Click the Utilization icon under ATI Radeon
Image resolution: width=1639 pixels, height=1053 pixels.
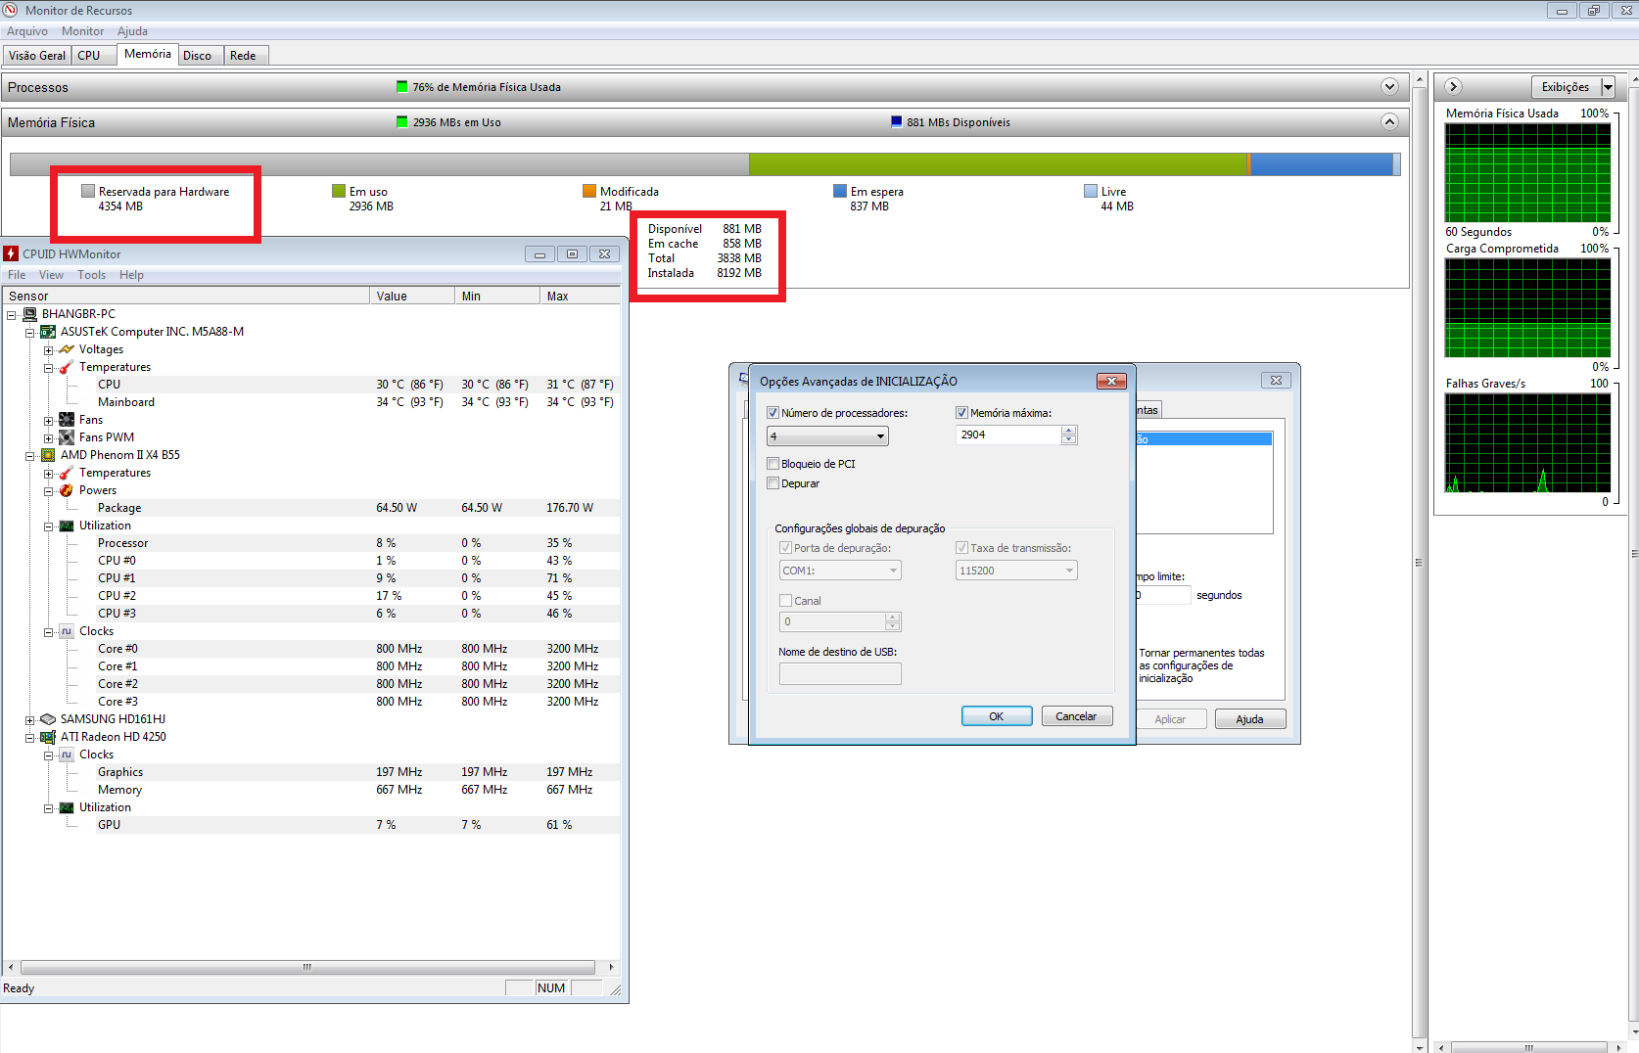[67, 807]
